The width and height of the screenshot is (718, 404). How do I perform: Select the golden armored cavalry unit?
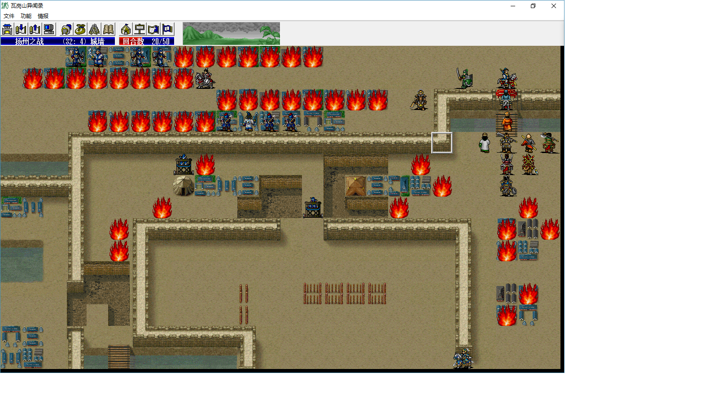tap(420, 100)
